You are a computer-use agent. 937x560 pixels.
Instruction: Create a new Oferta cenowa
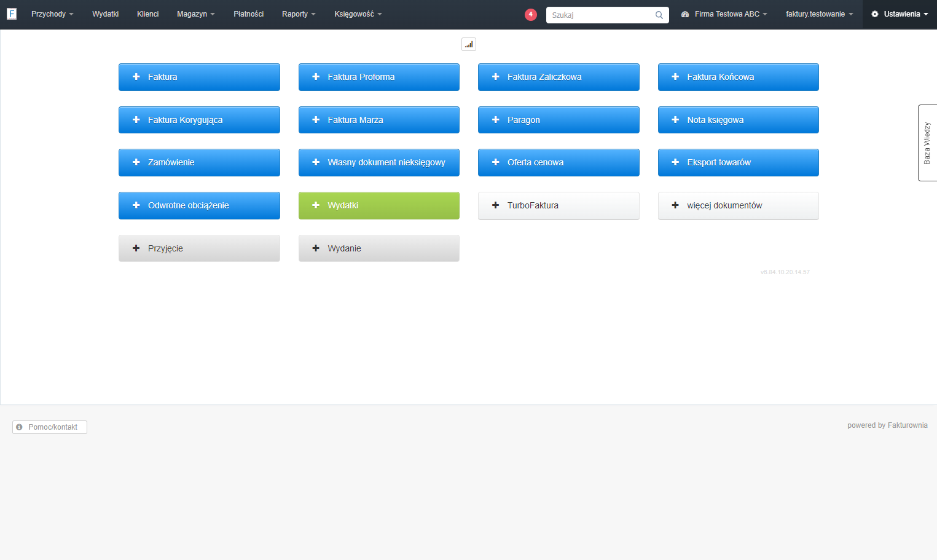(559, 162)
